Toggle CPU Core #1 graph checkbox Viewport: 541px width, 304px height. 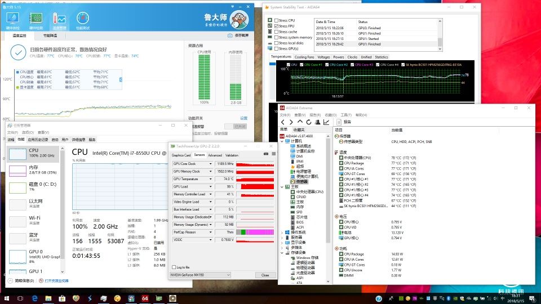[x=301, y=64]
